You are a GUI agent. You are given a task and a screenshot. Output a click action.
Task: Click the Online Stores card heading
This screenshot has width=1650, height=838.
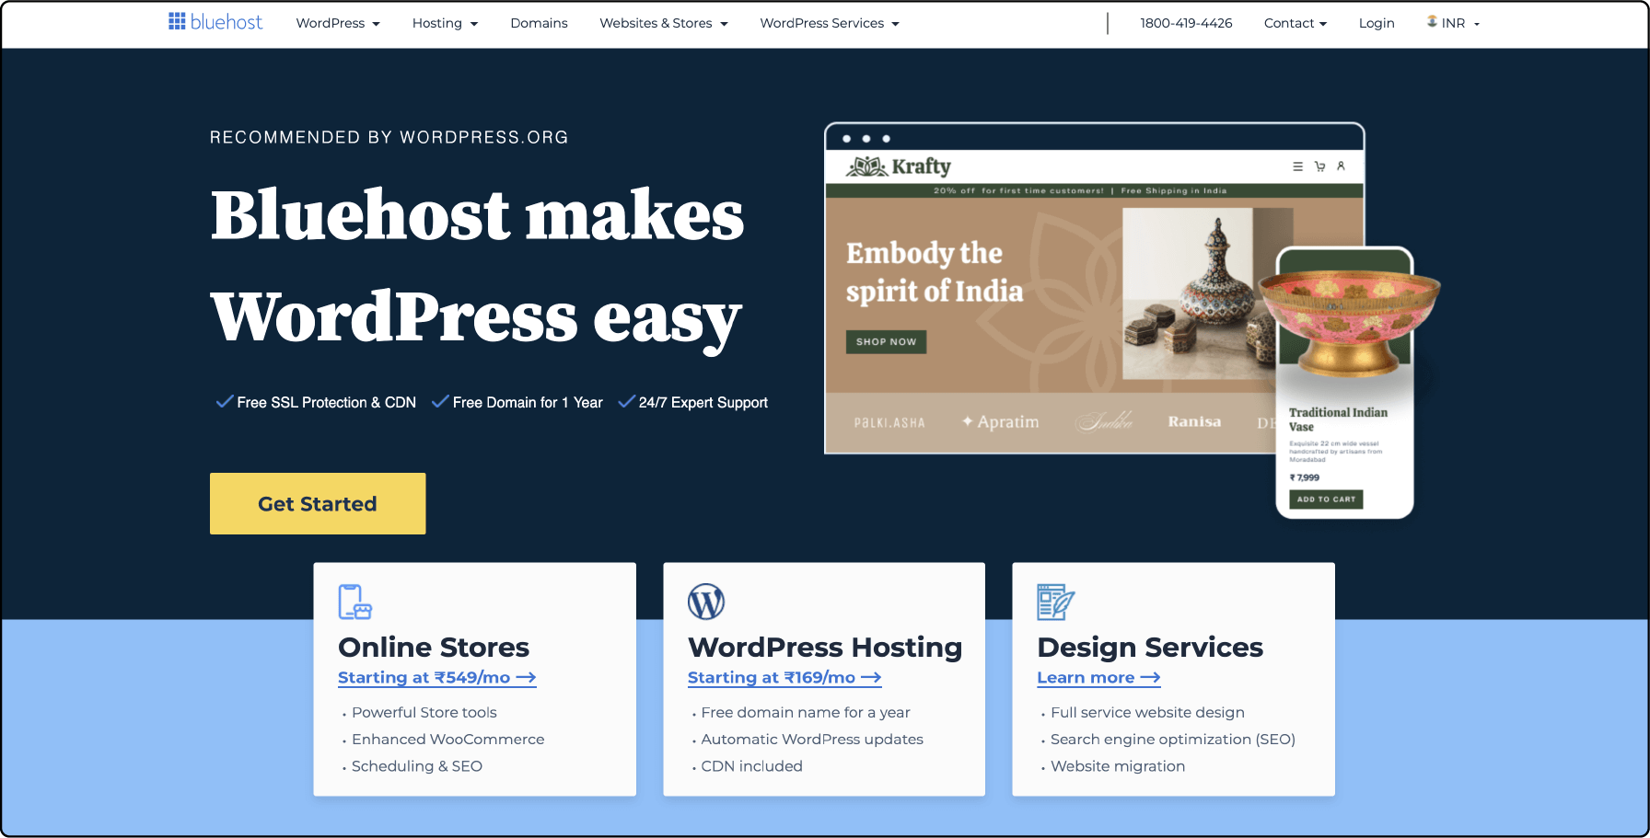click(x=434, y=647)
